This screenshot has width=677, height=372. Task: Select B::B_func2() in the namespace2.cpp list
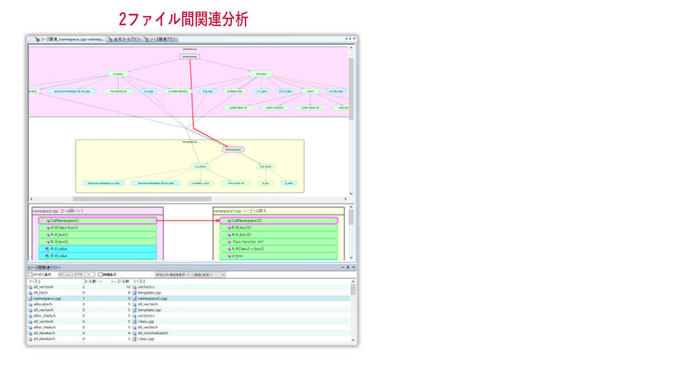tap(278, 228)
